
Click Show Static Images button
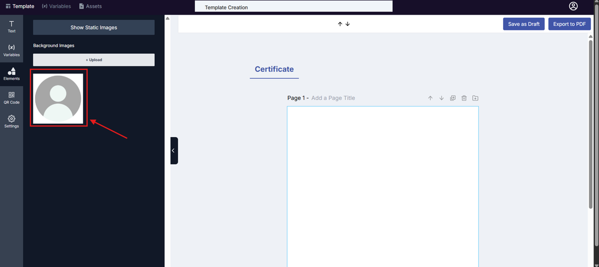tap(94, 27)
